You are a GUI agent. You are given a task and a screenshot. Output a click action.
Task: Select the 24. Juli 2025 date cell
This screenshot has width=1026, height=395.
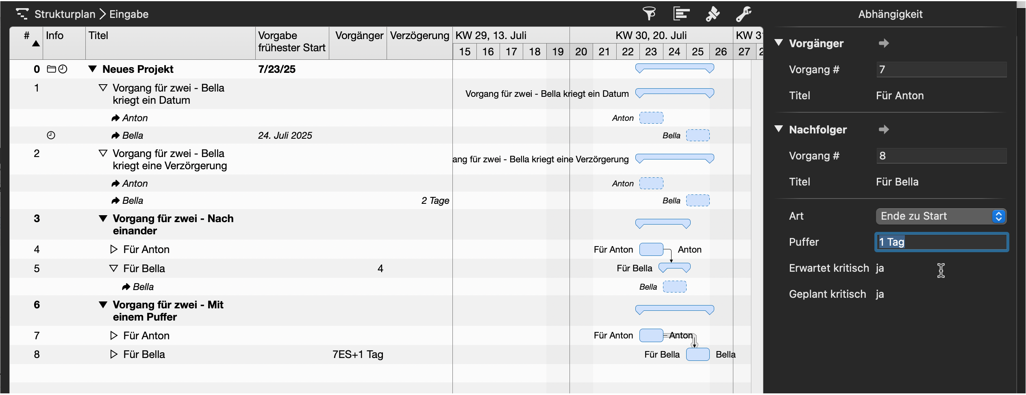pyautogui.click(x=292, y=135)
